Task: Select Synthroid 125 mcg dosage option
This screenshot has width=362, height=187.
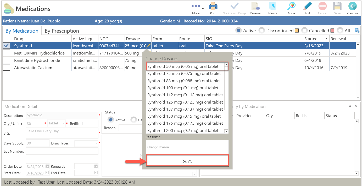Action: pyautogui.click(x=185, y=102)
